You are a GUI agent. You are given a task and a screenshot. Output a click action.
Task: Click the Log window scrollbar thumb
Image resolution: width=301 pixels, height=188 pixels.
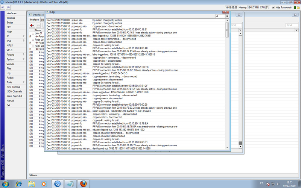click(x=227, y=30)
